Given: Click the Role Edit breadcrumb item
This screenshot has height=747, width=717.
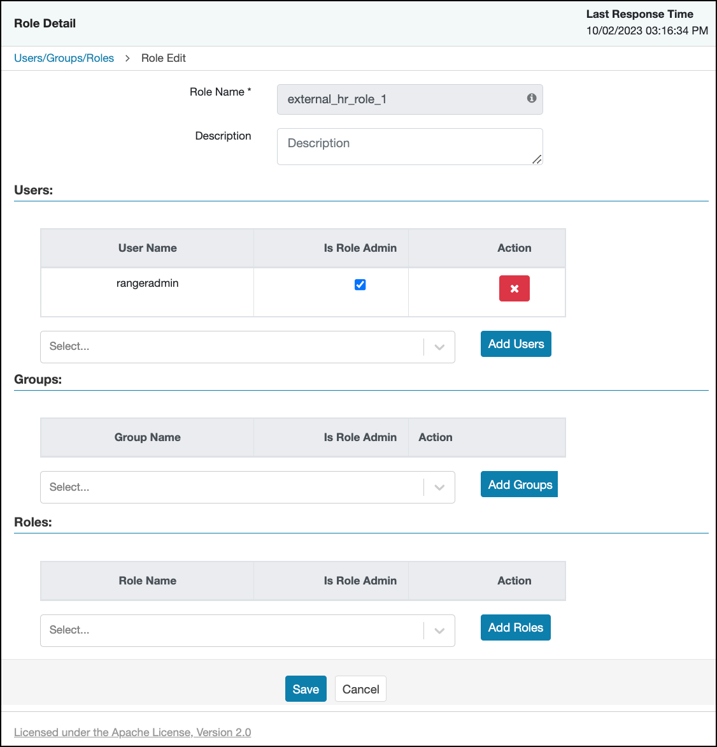Looking at the screenshot, I should tap(164, 58).
